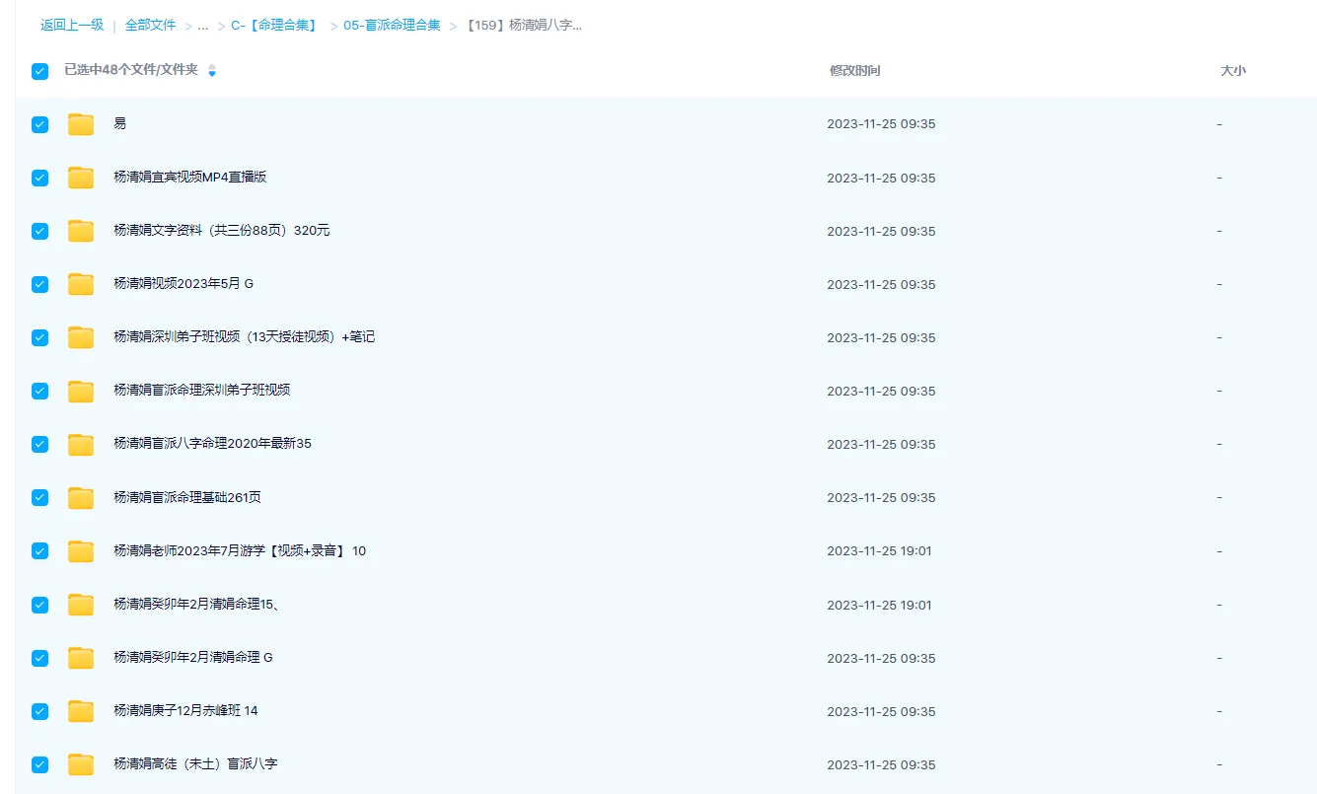The image size is (1317, 794).
Task: Click folder icon of 杨清娟文字资料 320元
Action: (81, 231)
